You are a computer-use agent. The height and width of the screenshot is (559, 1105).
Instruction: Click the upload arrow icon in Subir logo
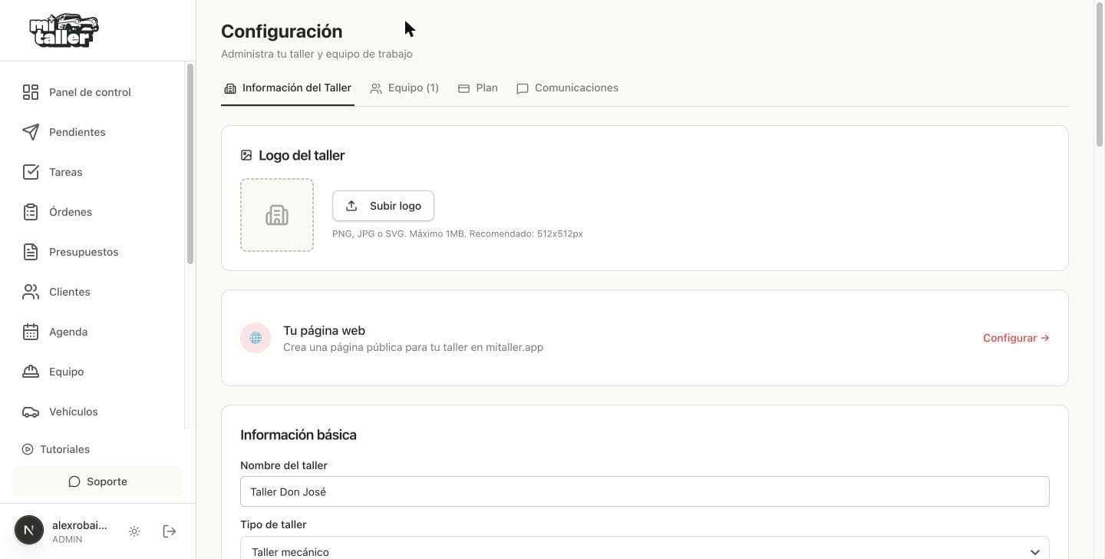(x=351, y=206)
